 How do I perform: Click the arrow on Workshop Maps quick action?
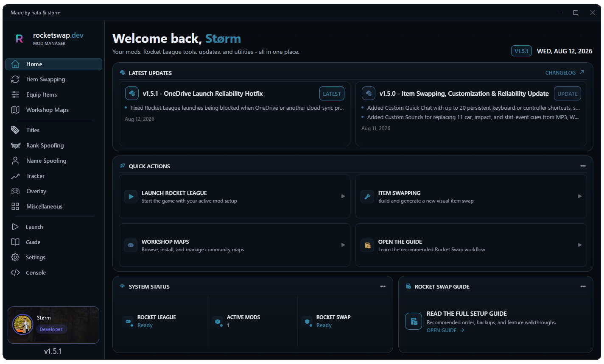(343, 245)
